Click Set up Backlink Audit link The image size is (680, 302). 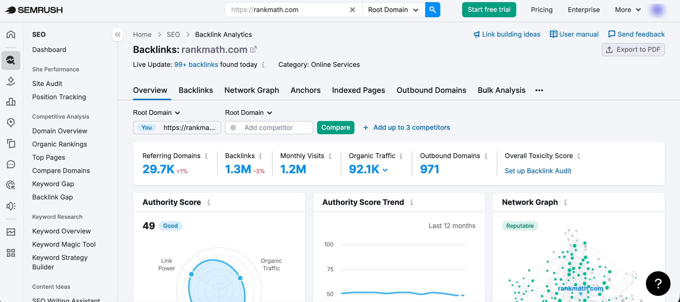pos(538,171)
